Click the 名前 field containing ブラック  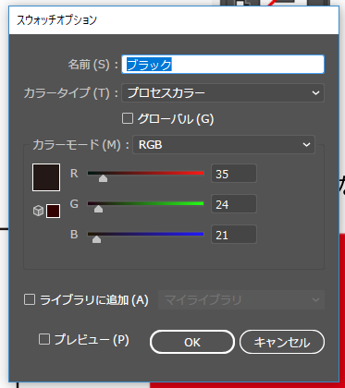pyautogui.click(x=223, y=65)
